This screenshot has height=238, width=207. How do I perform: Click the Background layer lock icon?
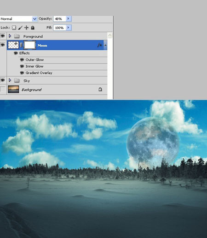100,89
